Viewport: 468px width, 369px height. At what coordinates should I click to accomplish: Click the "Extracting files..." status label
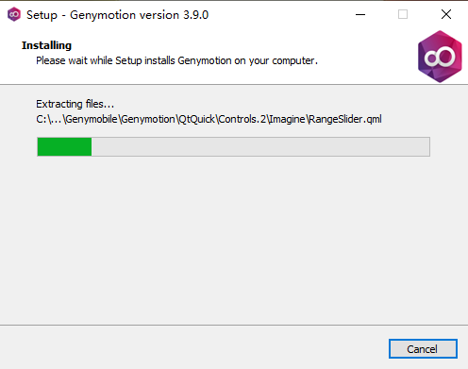pos(75,104)
